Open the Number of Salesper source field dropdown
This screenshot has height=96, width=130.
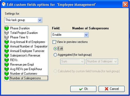coord(102,61)
